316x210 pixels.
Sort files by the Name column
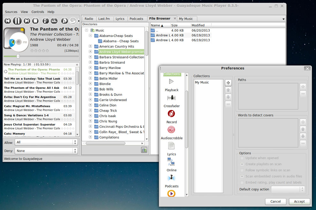tap(160, 26)
